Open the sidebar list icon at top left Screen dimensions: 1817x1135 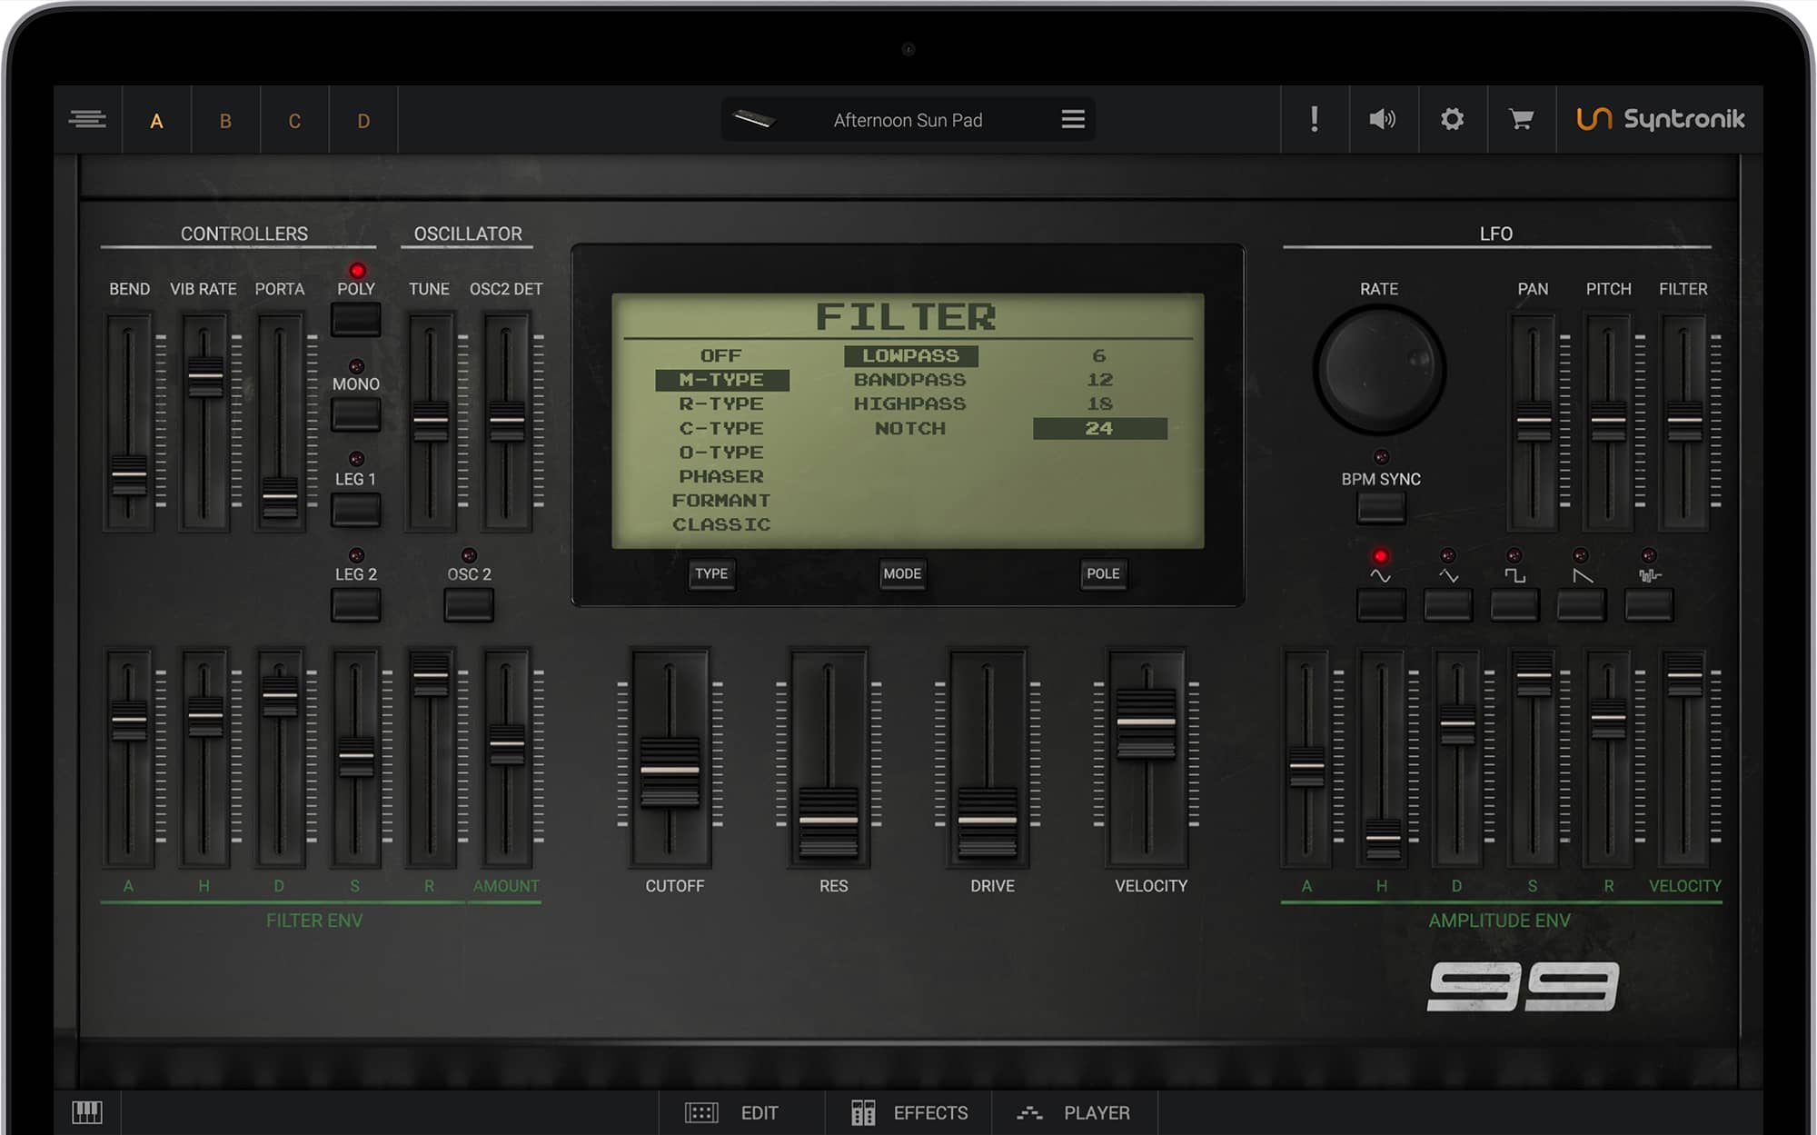(87, 119)
